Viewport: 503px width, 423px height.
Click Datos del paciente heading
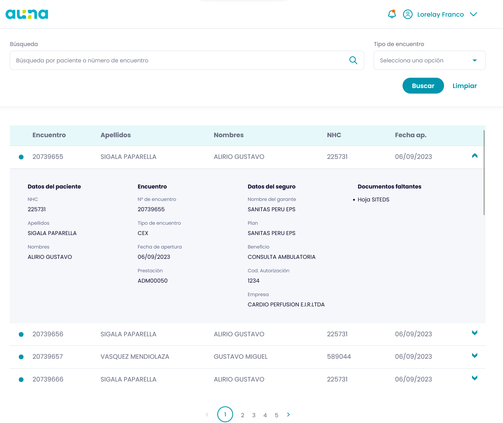tap(54, 187)
